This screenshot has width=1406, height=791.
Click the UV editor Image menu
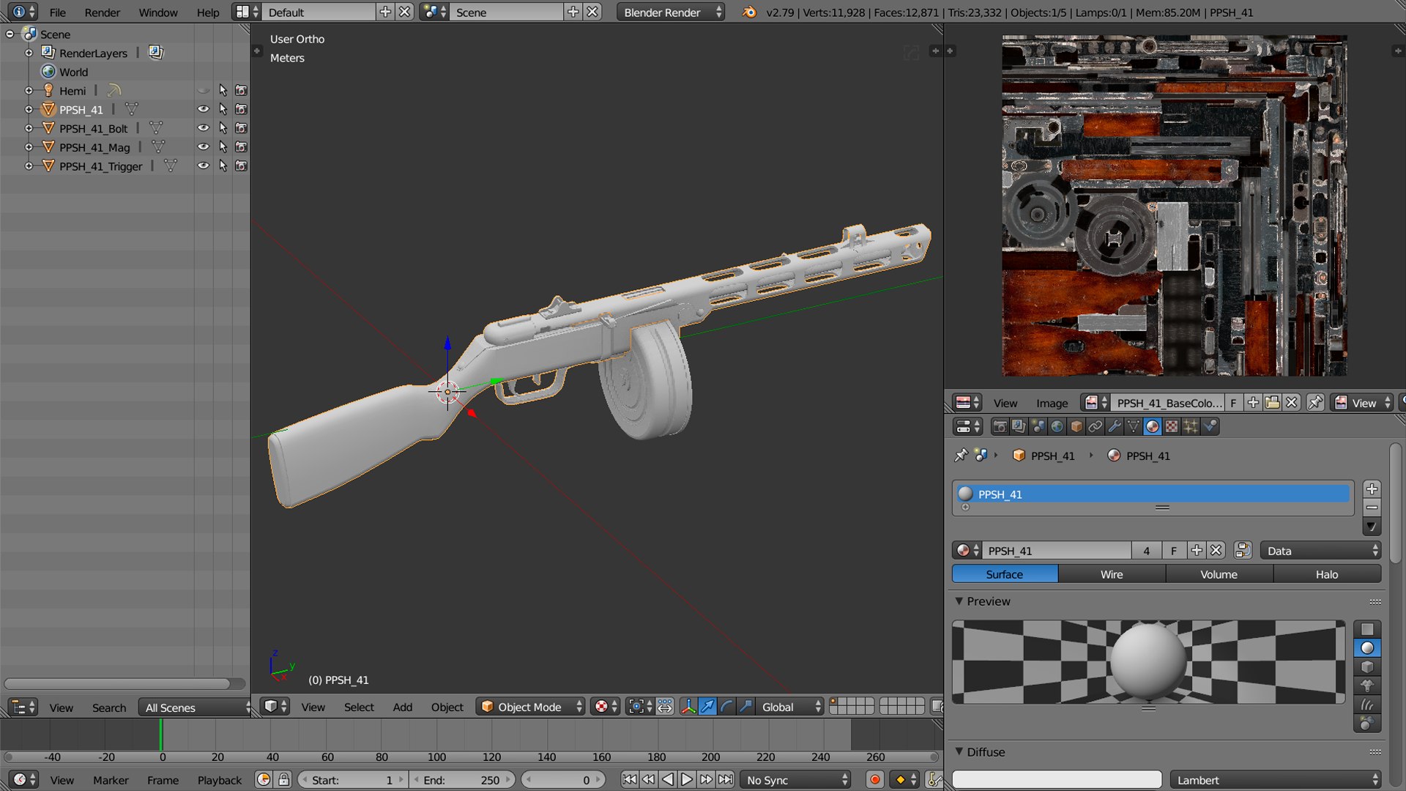(1052, 403)
